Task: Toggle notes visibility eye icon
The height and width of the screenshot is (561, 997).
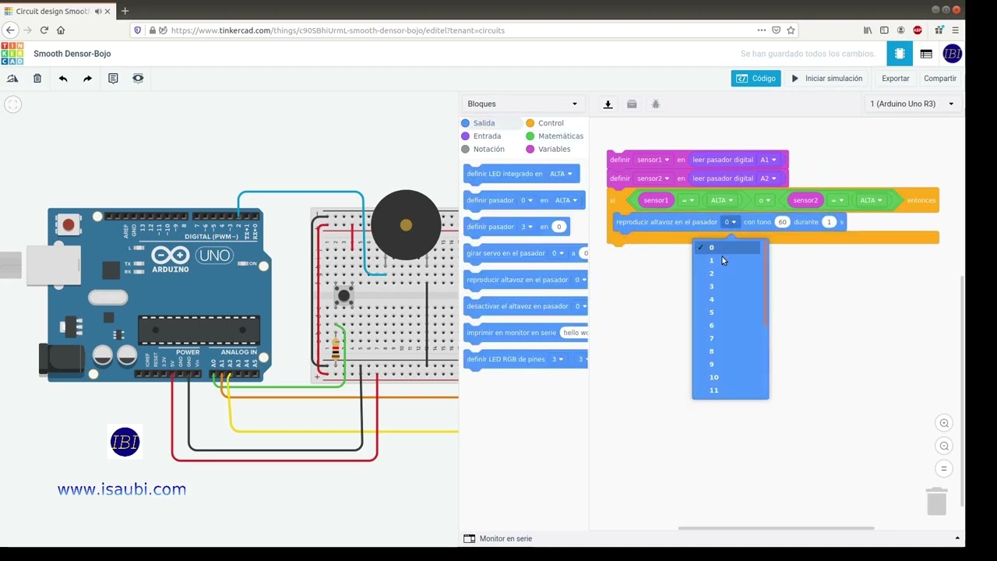Action: [x=138, y=79]
